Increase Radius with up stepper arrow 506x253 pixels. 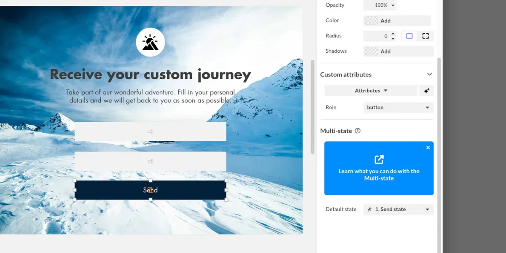tap(393, 34)
